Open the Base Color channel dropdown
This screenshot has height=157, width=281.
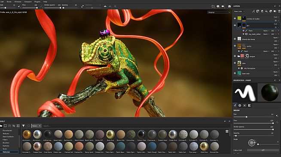pos(239,12)
